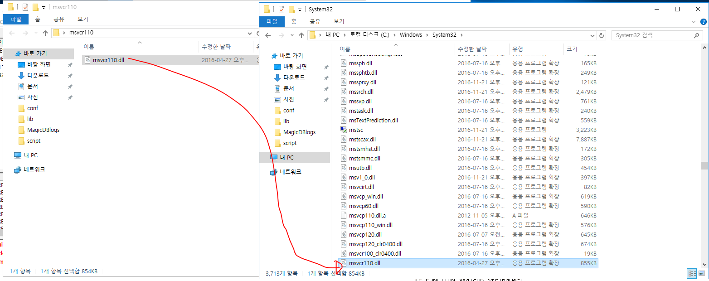The width and height of the screenshot is (709, 281).
Task: Go back in msvcr110 window
Action: point(12,33)
